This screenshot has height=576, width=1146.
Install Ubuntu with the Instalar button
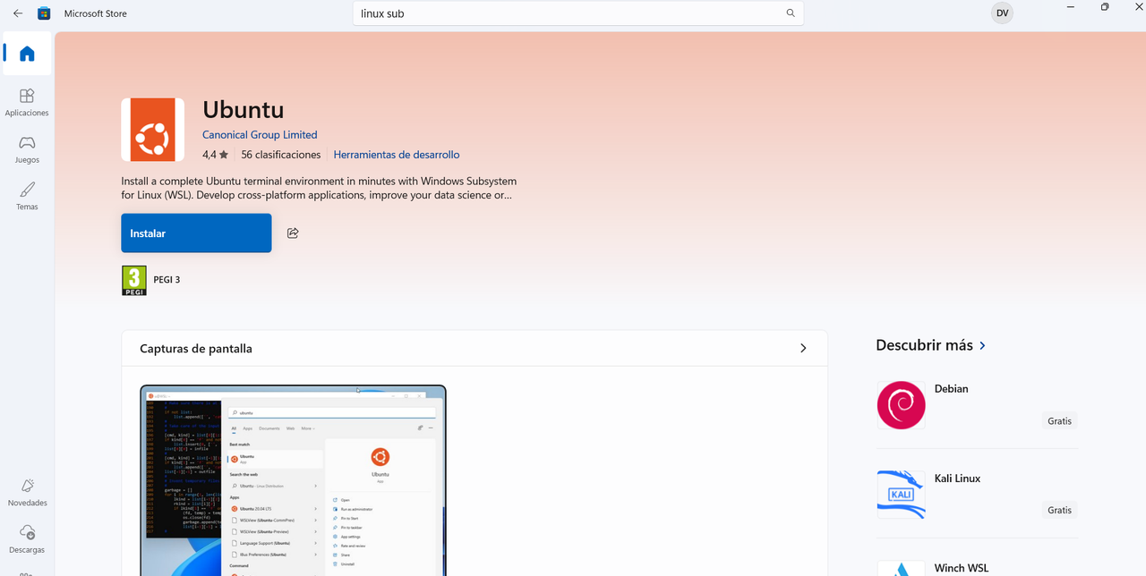(196, 233)
